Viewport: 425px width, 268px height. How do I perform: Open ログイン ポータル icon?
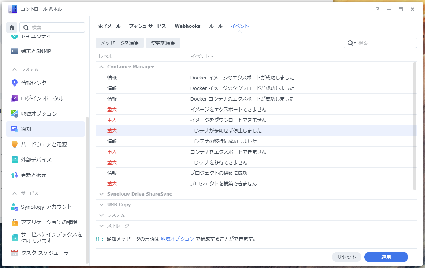pyautogui.click(x=15, y=98)
